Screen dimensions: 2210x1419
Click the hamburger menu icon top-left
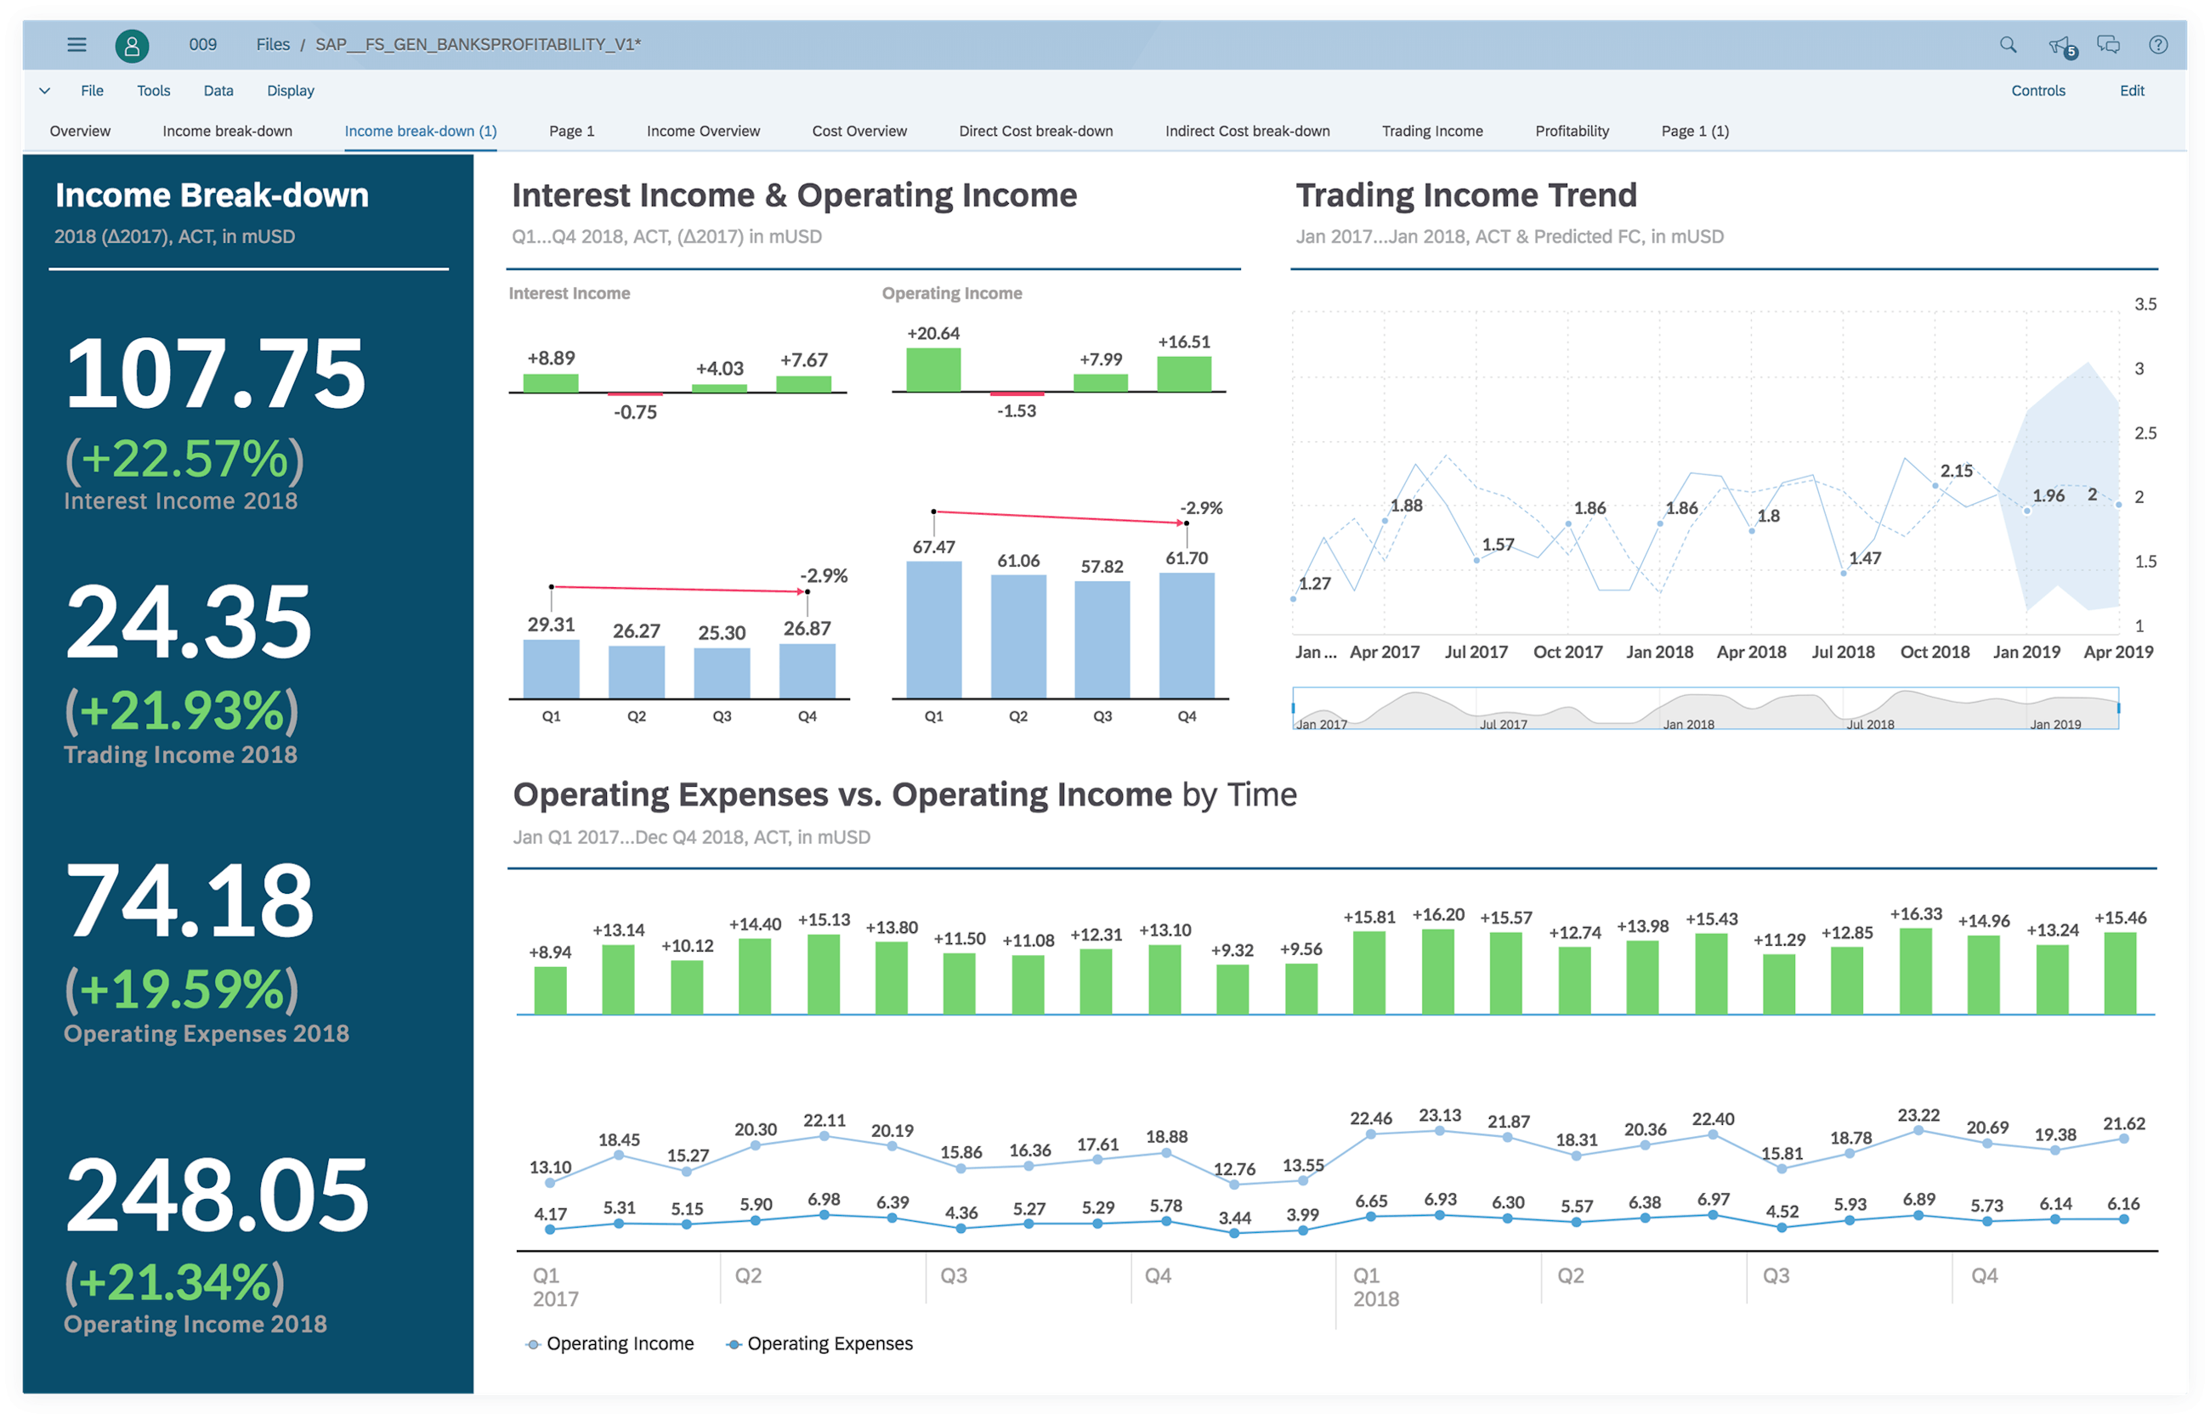[x=77, y=43]
